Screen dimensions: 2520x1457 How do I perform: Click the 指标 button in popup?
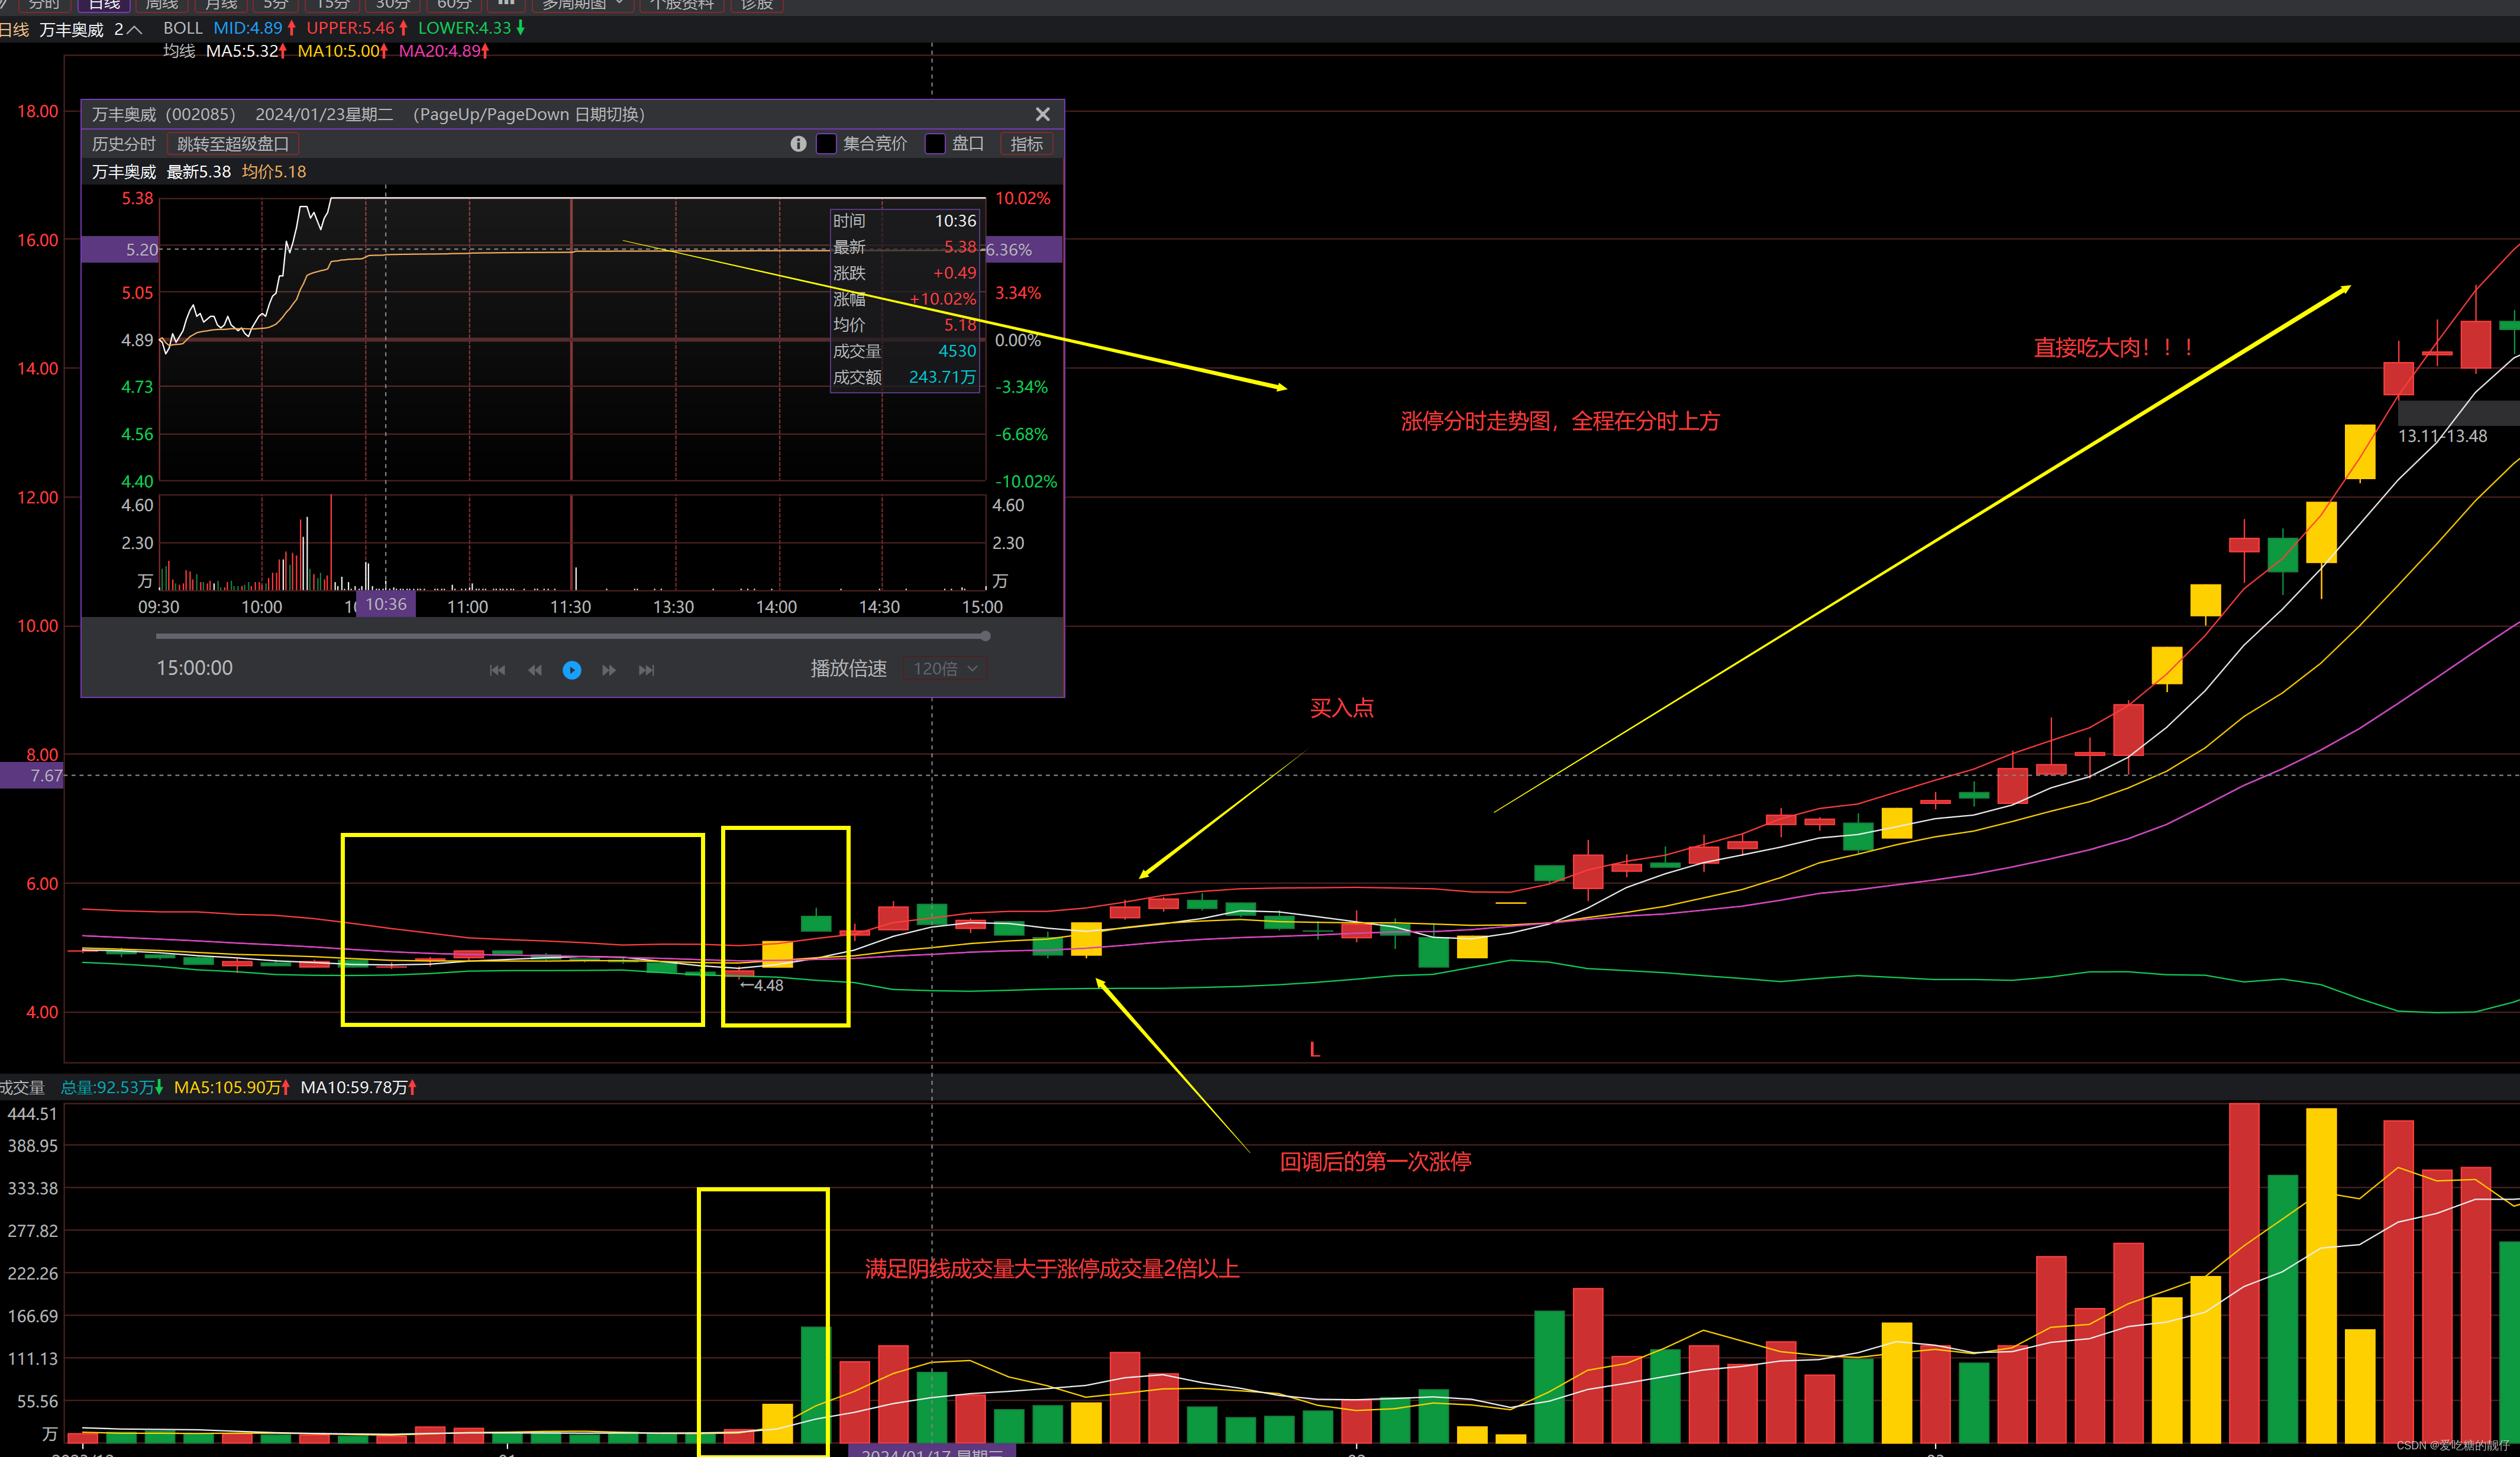1026,144
